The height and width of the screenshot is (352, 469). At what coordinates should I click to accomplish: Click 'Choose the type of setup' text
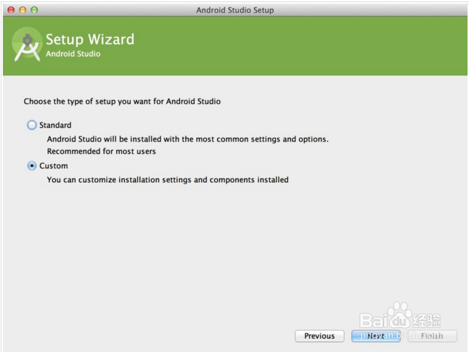[x=122, y=102]
